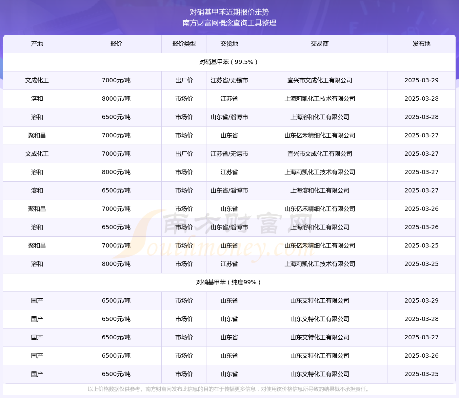
Task: Click 宜兴市文成化工有限公司 in the 2025-03-29 row
Action: click(x=320, y=80)
